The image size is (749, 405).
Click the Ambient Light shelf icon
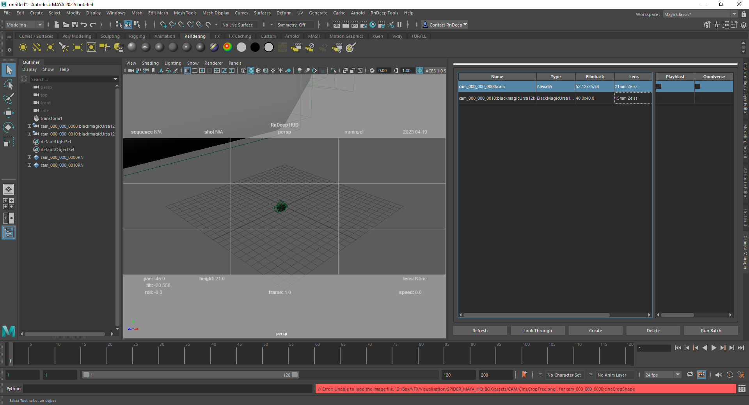click(23, 48)
